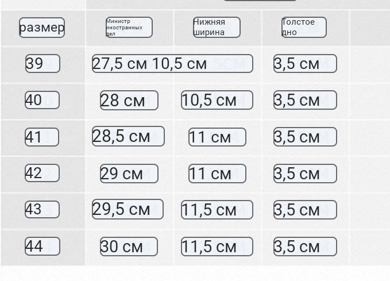Click the "29,5 см" length cell
390x281 pixels.
(128, 210)
